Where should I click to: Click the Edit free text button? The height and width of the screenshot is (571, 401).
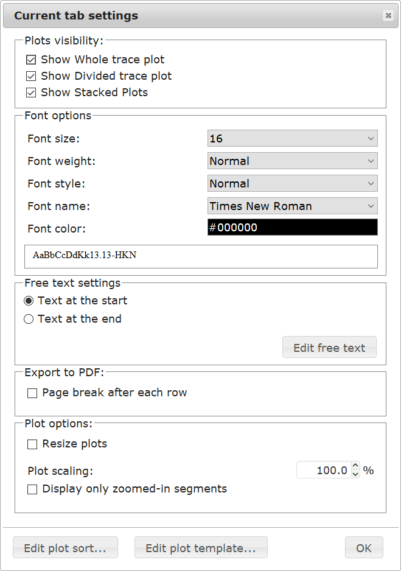click(329, 348)
